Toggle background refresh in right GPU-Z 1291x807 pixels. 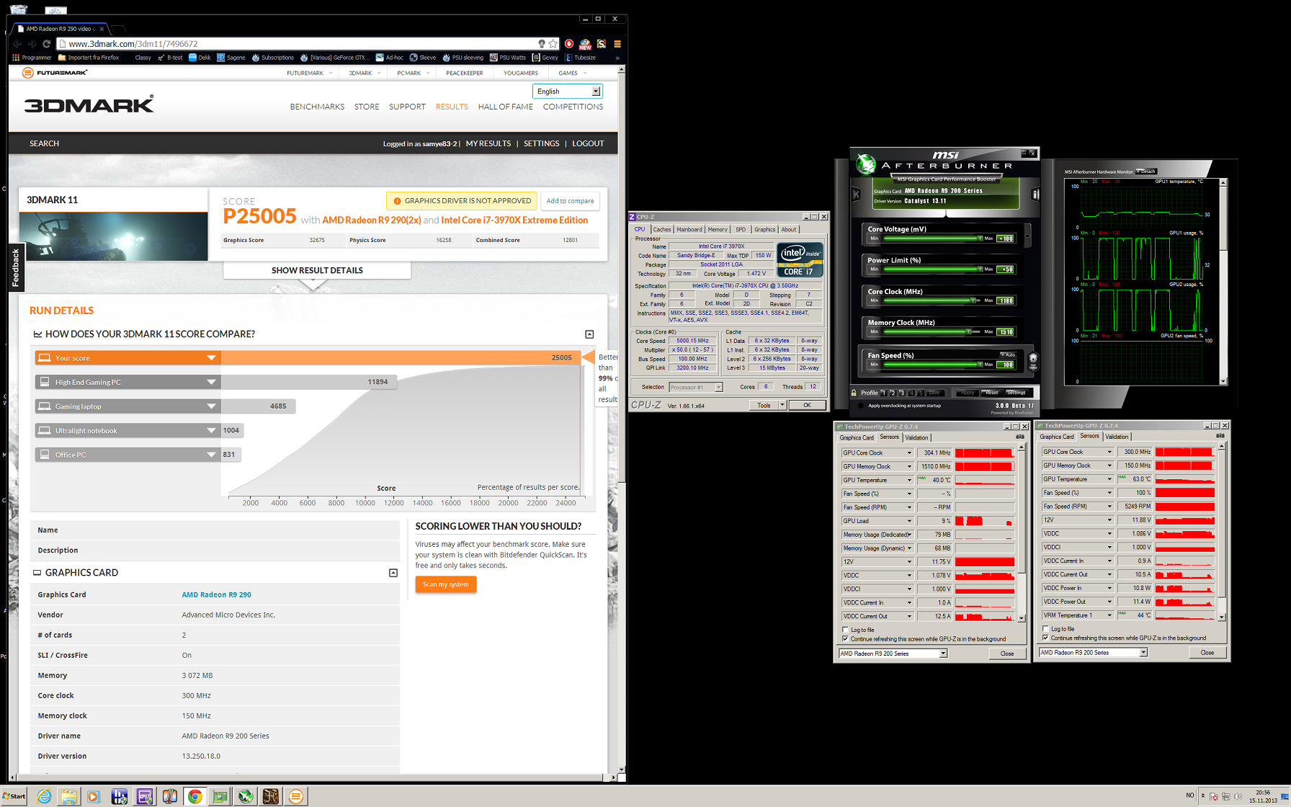(1046, 638)
